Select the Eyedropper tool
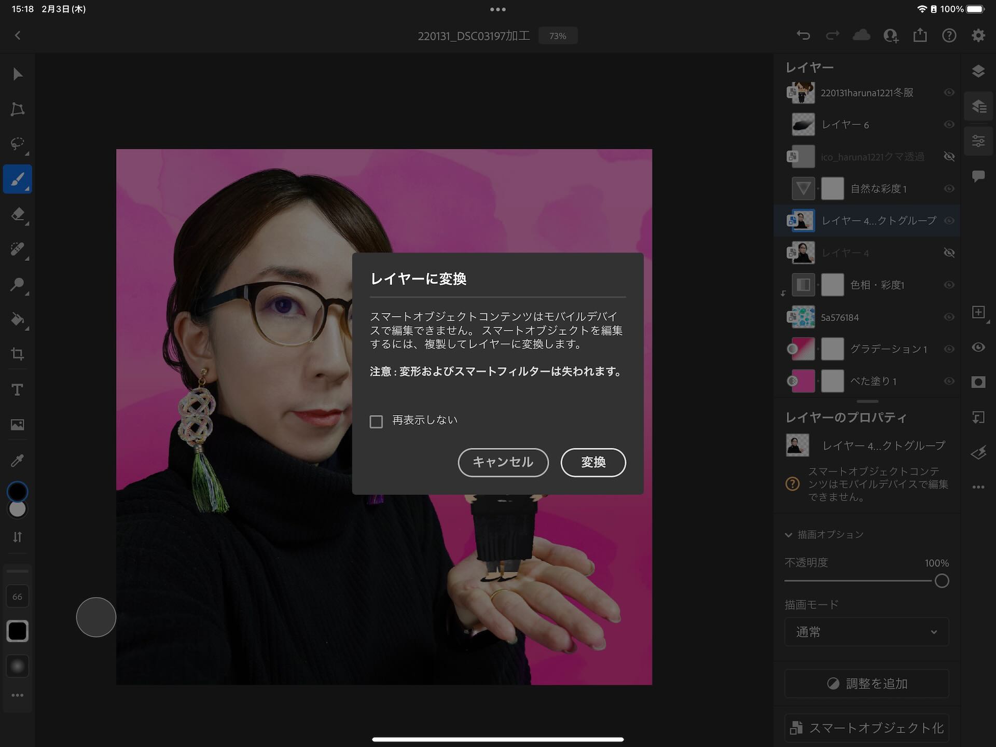Screen dimensions: 996x747 (x=18, y=460)
